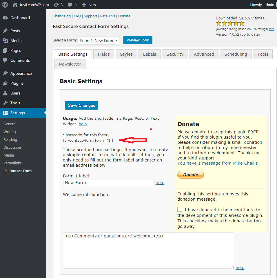
Task: Open the Support link
Action: [90, 16]
